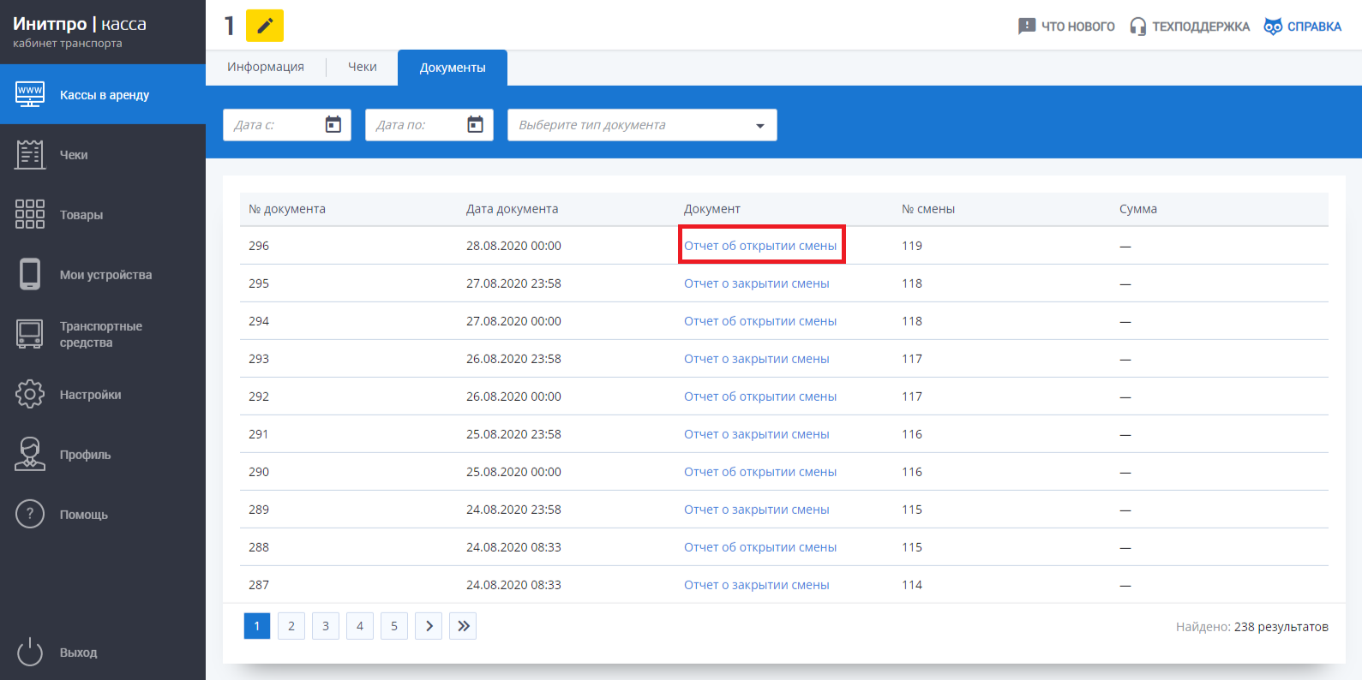Click the 'Дата документа' column header

point(512,209)
